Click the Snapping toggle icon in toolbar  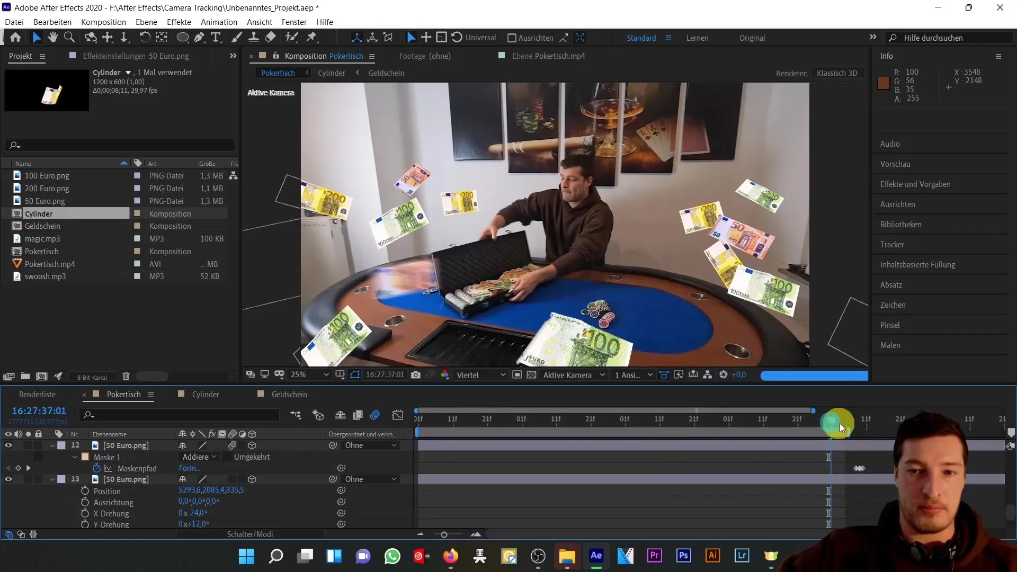(x=563, y=37)
